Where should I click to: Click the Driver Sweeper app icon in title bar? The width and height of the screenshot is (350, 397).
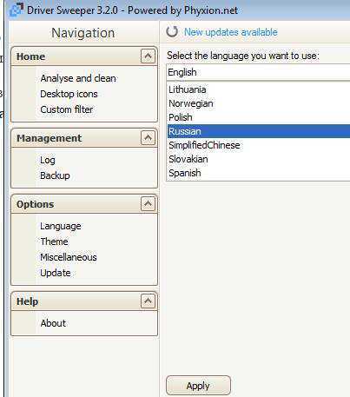(17, 10)
